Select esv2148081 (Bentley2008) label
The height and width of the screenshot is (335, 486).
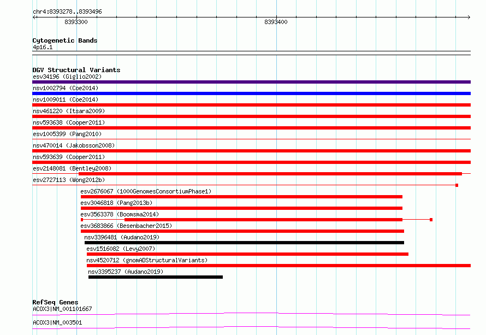(72, 168)
